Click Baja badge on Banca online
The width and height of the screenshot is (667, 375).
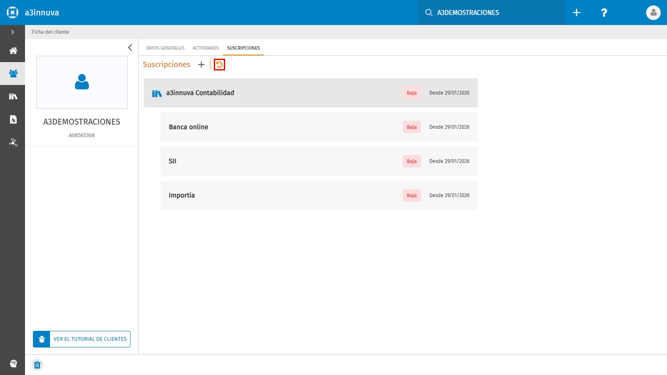(x=411, y=127)
